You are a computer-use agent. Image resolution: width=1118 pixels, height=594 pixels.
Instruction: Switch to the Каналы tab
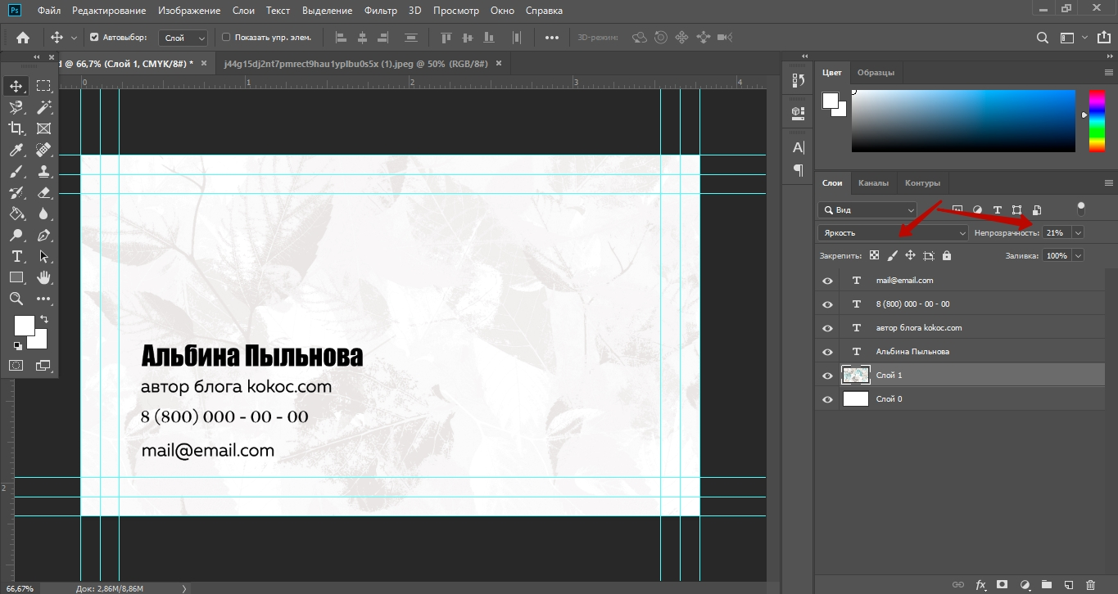[x=873, y=183]
